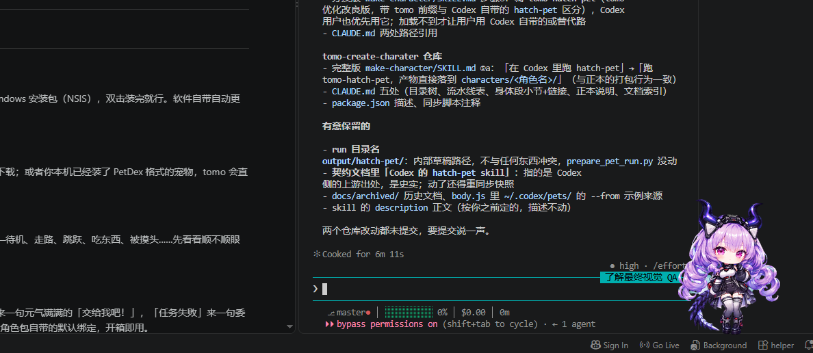Click the Copilot Sign In status item
Viewport: 813px width, 353px height.
coord(609,345)
